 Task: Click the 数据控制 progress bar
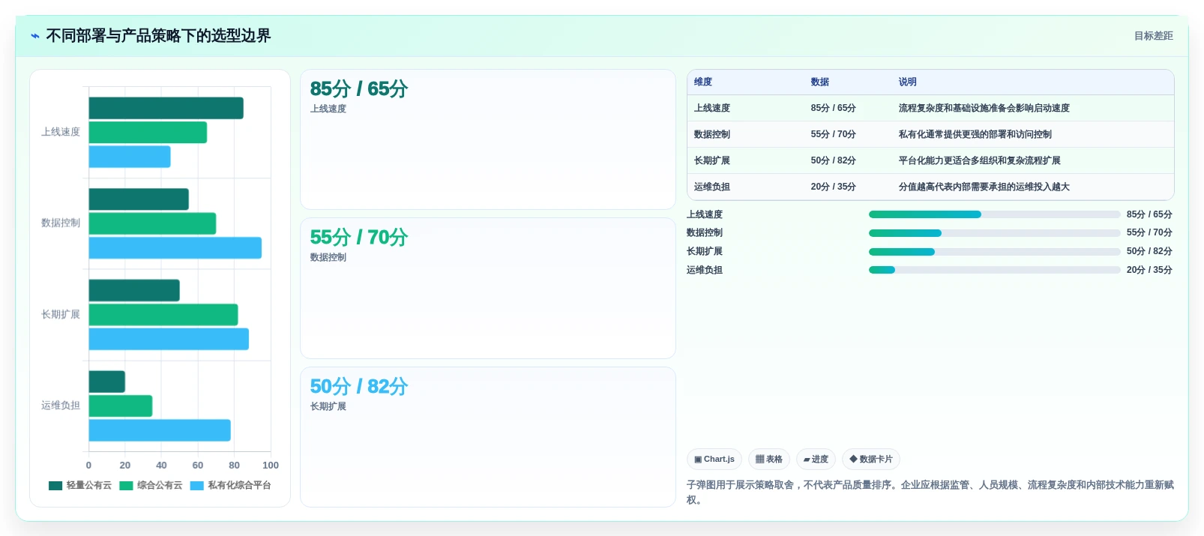coord(994,233)
